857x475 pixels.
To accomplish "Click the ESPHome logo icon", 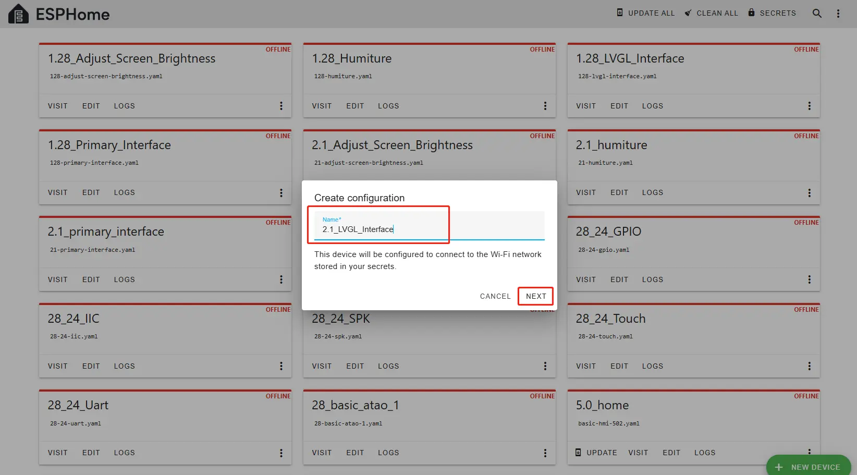I will 18,14.
